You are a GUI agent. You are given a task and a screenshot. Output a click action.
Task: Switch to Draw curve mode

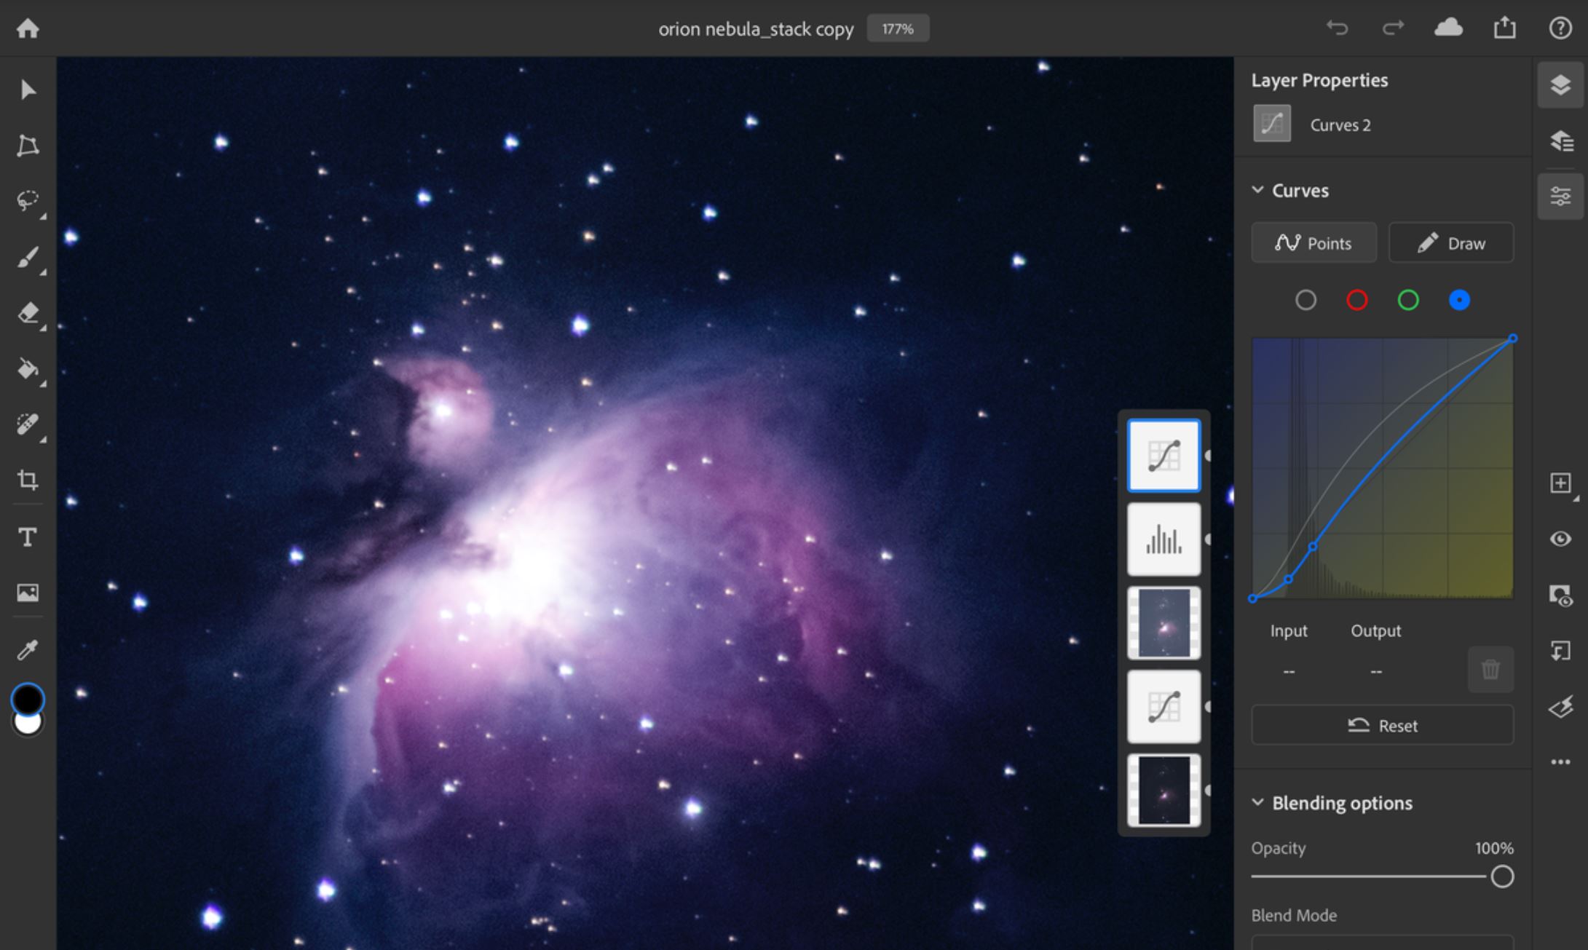[1451, 243]
